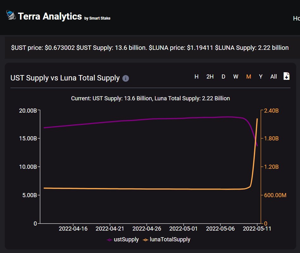The width and height of the screenshot is (300, 253).
Task: Click the 2022-05-06 date label
Action: click(x=220, y=229)
